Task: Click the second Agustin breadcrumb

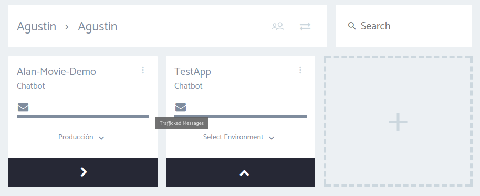Action: pos(98,27)
